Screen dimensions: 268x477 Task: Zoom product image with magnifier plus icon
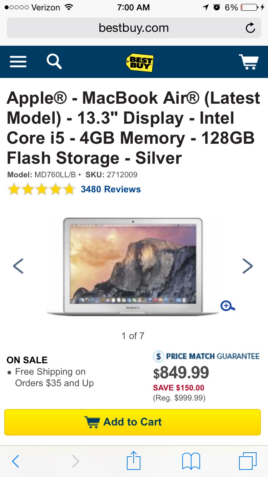227,306
